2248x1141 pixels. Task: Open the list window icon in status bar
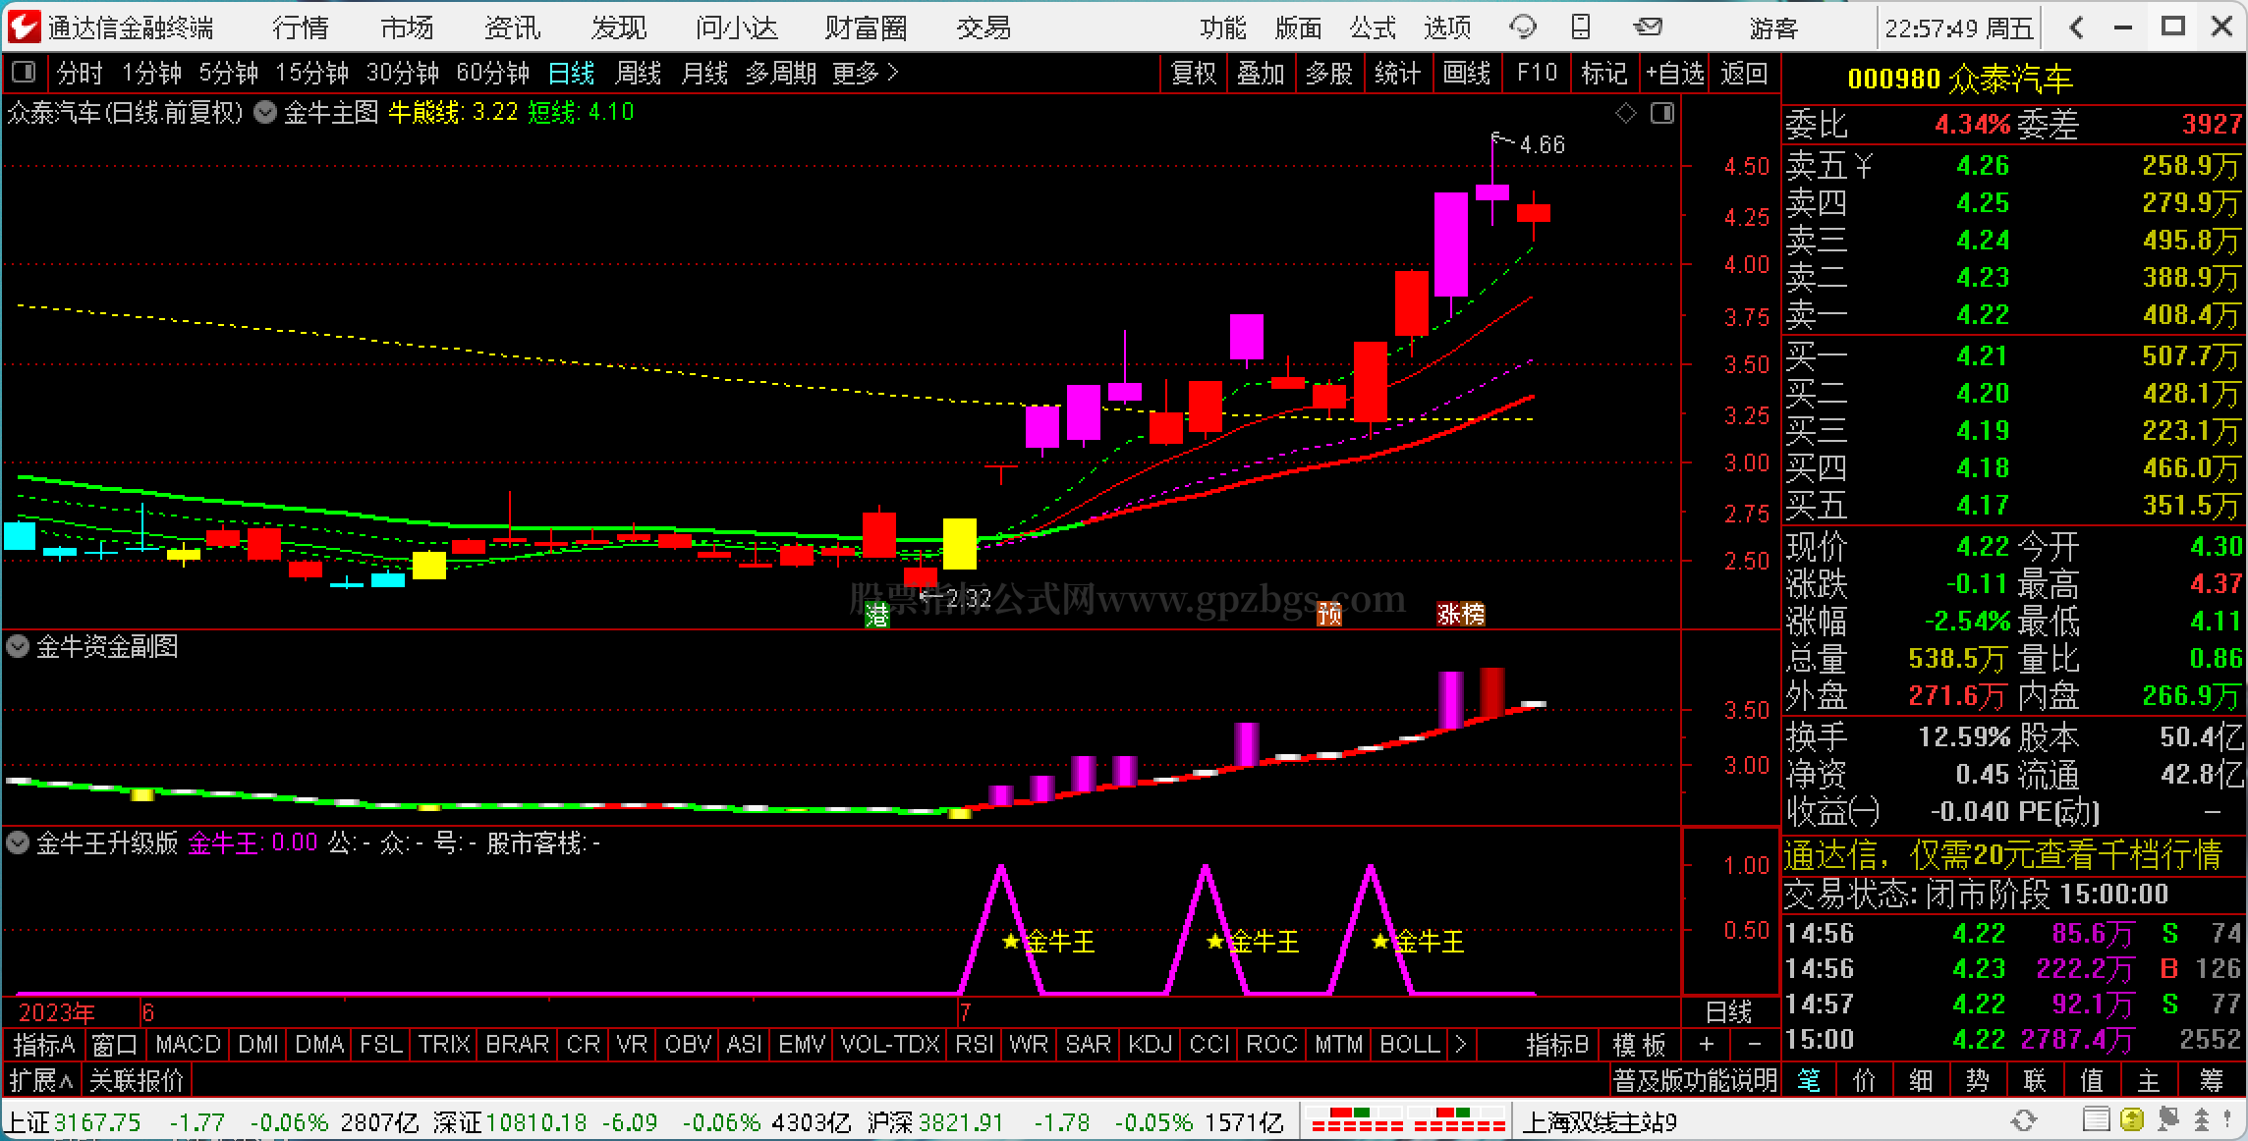pyautogui.click(x=2095, y=1119)
